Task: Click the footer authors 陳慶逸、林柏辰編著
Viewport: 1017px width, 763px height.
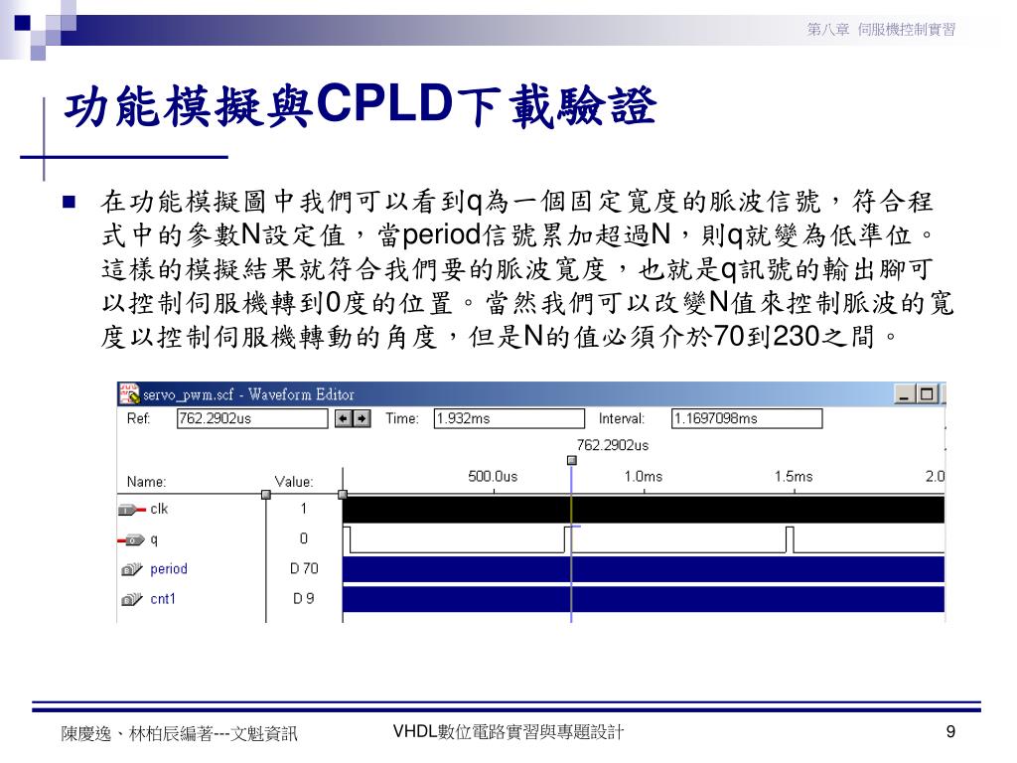Action: click(137, 733)
